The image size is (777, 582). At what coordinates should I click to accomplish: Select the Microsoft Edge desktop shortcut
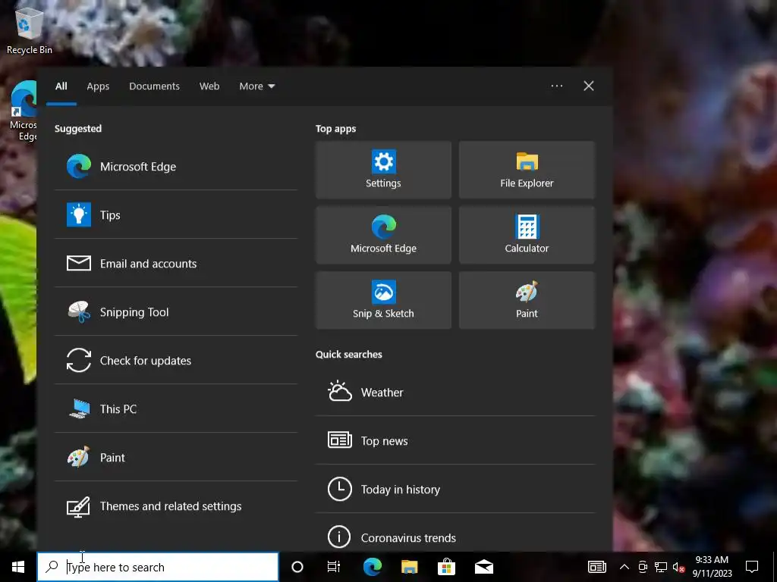pos(24,111)
